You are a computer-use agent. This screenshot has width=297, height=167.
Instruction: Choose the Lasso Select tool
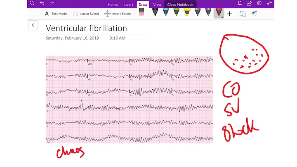click(x=86, y=14)
